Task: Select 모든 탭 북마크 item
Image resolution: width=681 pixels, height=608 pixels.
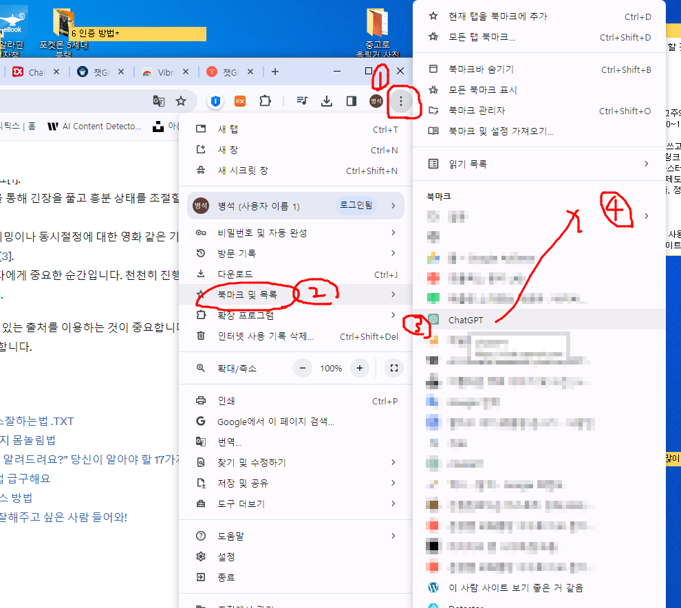Action: point(539,37)
